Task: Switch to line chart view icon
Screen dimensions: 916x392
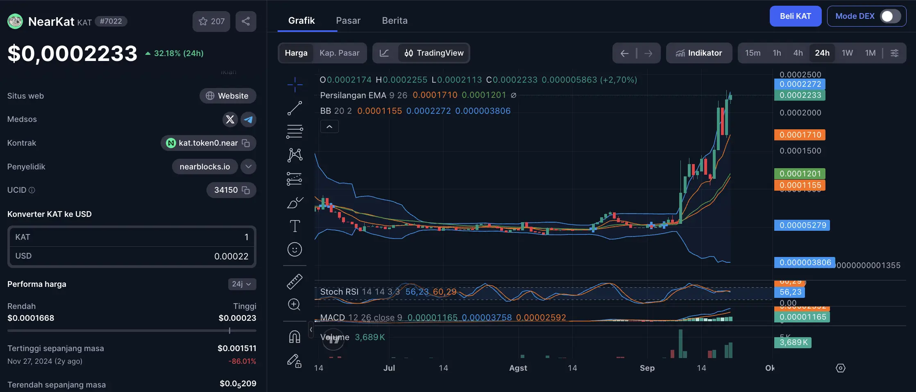Action: (x=384, y=53)
